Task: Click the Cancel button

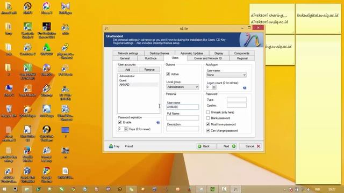Action: click(x=250, y=146)
